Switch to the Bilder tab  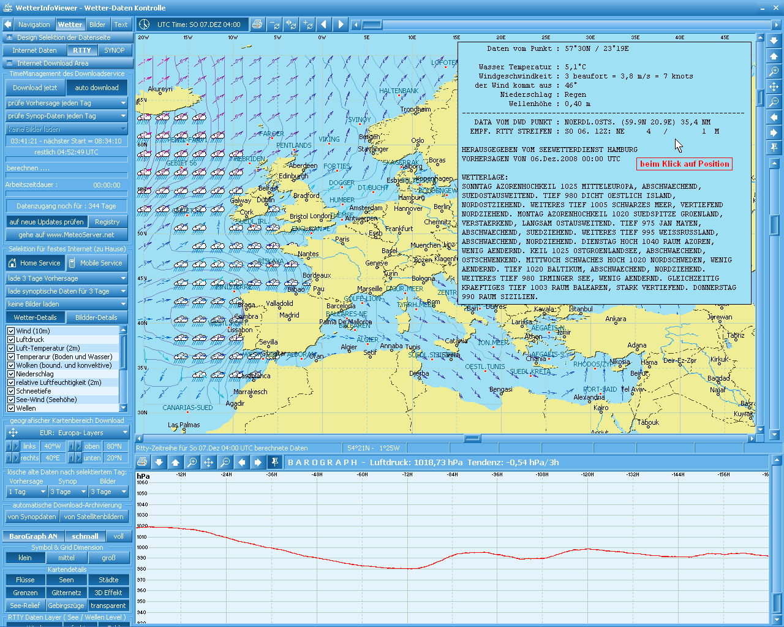[97, 25]
